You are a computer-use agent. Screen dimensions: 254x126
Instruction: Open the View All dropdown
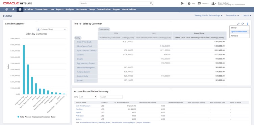coord(88,97)
